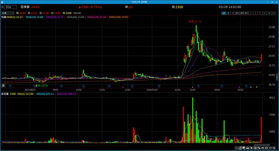Switch to the monthly 月 period tab
Image resolution: width=279 pixels, height=151 pixels.
[233, 13]
